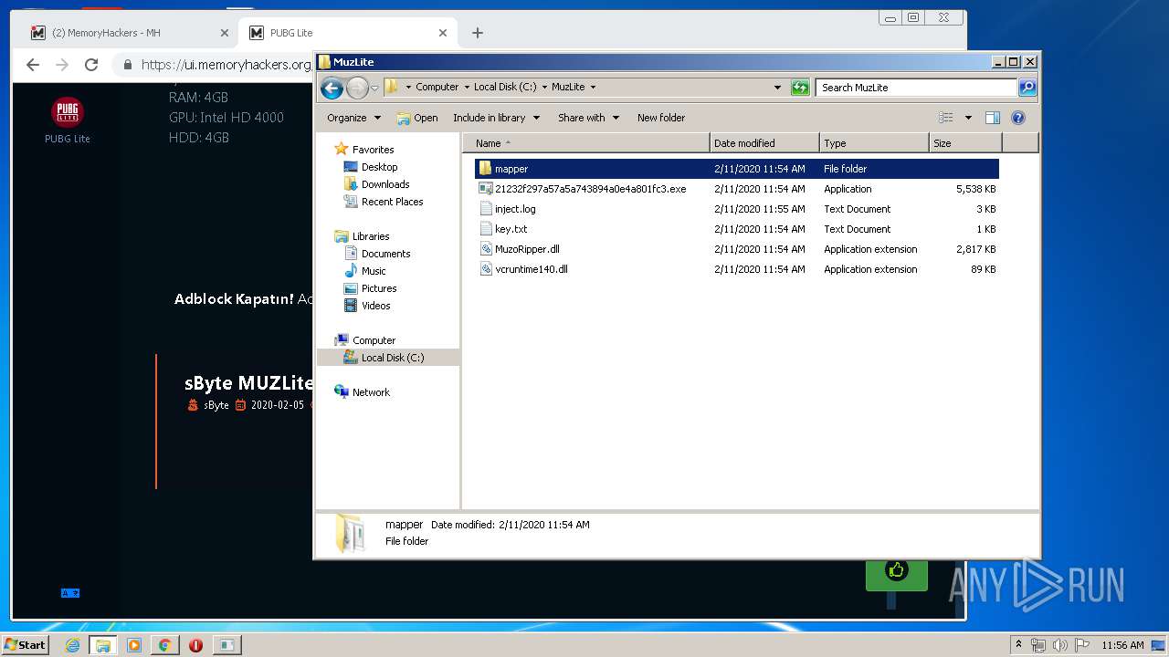Select Favorites in navigation pane
Viewport: 1169px width, 657px height.
pyautogui.click(x=363, y=150)
